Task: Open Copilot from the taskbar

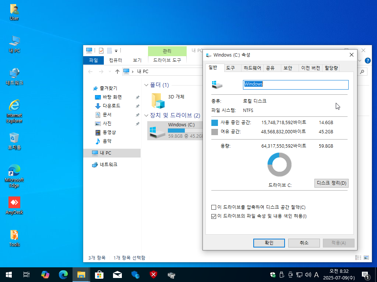Action: tap(45, 275)
